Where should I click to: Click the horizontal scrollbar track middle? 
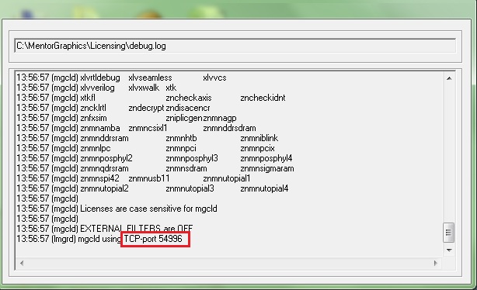(x=228, y=263)
